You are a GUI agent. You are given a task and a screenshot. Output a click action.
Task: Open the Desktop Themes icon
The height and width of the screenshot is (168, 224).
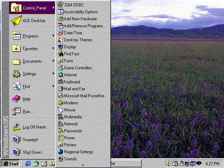point(61,40)
